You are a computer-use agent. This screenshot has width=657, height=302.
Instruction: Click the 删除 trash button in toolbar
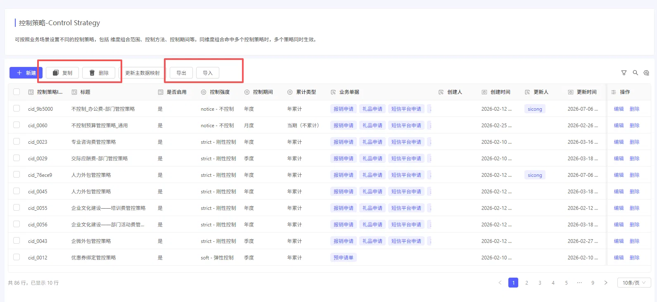[x=99, y=73]
